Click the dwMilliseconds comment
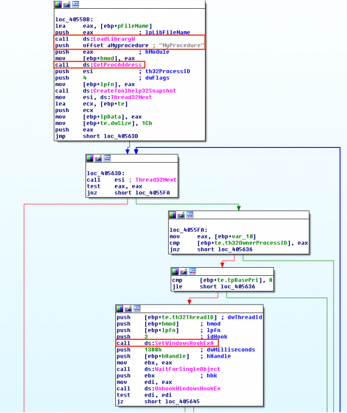The height and width of the screenshot is (413, 347). (x=231, y=350)
